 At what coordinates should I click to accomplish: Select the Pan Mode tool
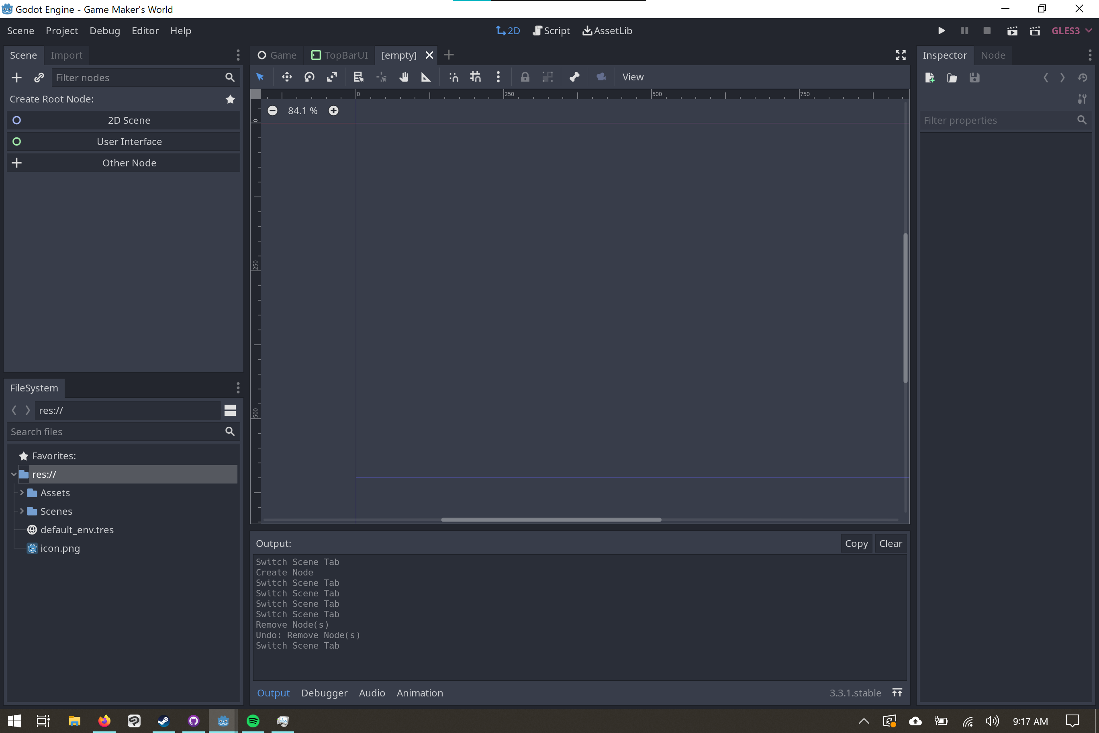[404, 77]
